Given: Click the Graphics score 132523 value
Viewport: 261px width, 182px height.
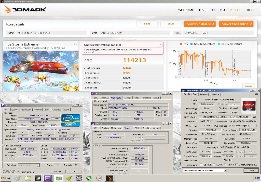Looking at the screenshot, I should click(127, 68).
